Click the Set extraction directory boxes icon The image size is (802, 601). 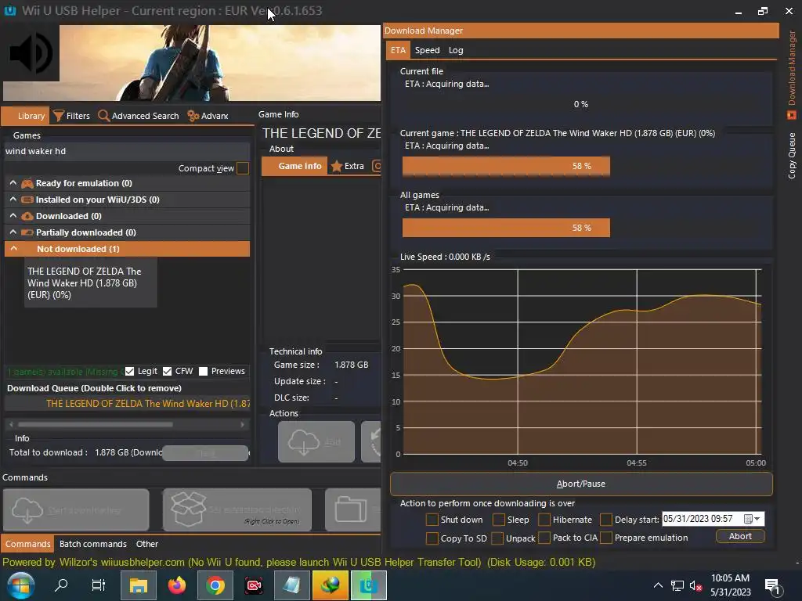pyautogui.click(x=188, y=509)
